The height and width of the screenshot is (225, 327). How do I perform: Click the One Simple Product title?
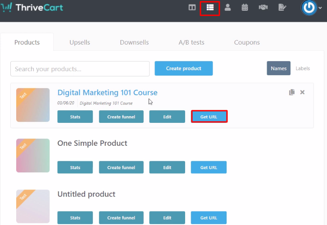pos(92,143)
